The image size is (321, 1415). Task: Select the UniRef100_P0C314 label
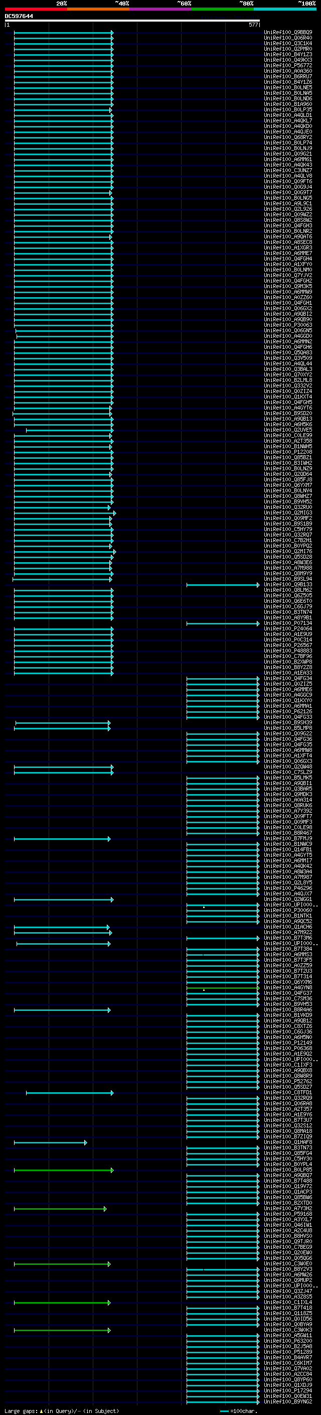[x=288, y=640]
